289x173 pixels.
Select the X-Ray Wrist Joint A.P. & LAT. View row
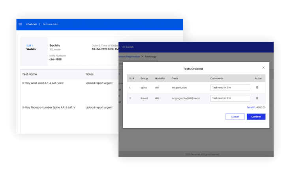click(x=43, y=83)
